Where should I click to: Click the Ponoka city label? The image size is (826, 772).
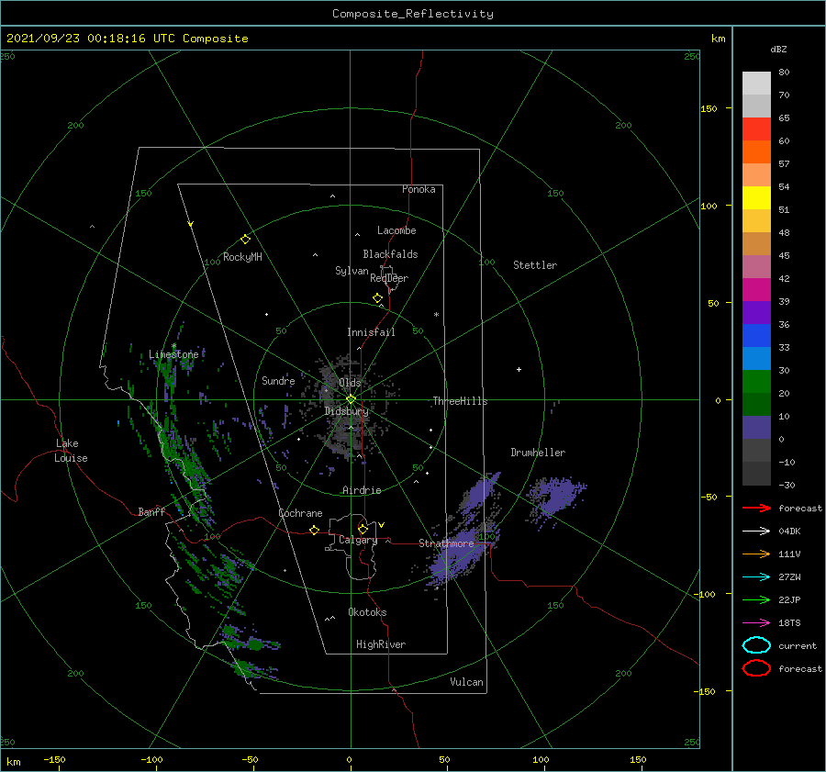pyautogui.click(x=419, y=189)
